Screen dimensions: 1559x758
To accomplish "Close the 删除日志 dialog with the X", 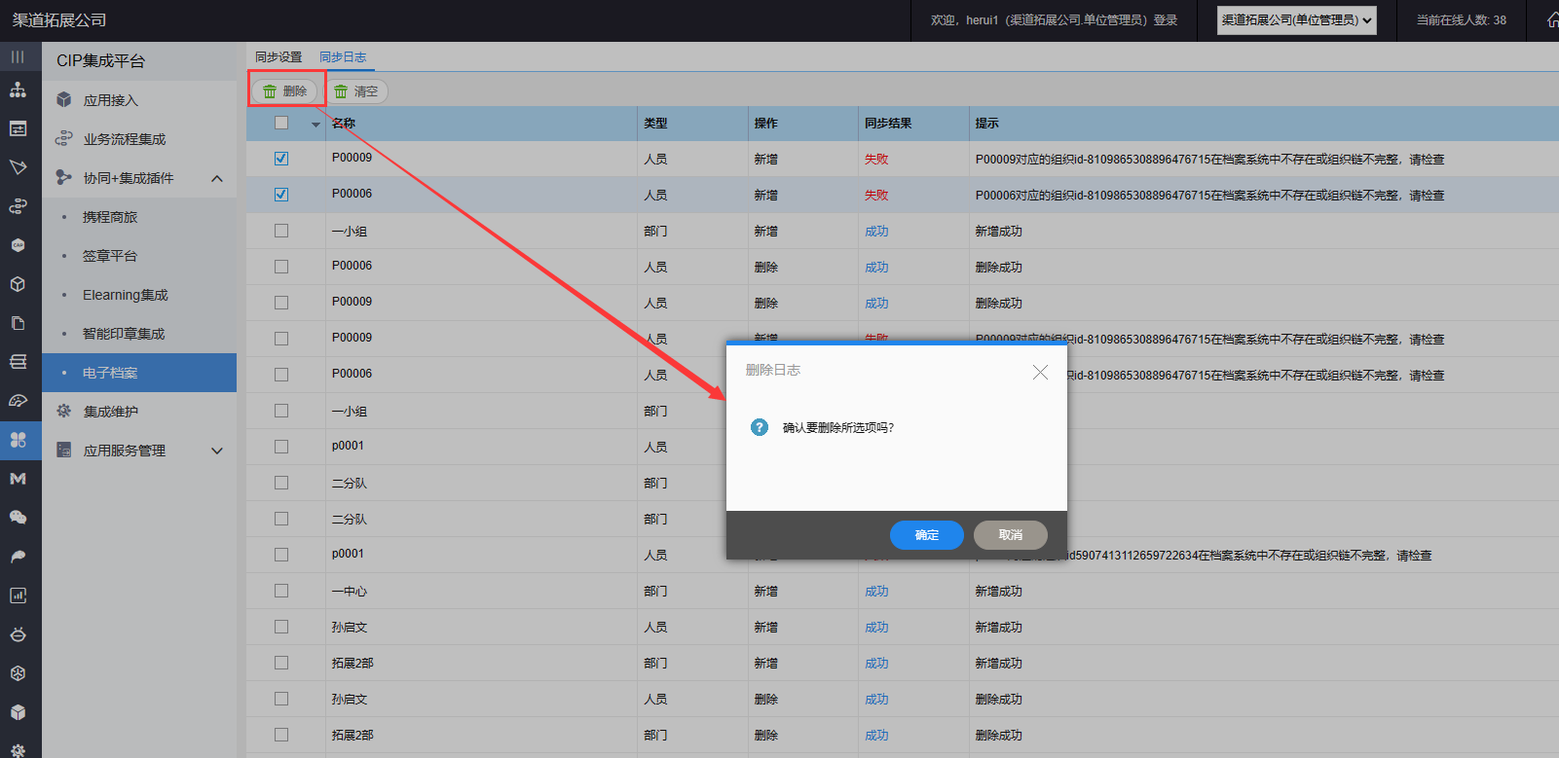I will tap(1040, 372).
